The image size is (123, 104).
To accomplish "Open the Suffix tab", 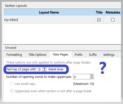I will pyautogui.click(x=93, y=55).
